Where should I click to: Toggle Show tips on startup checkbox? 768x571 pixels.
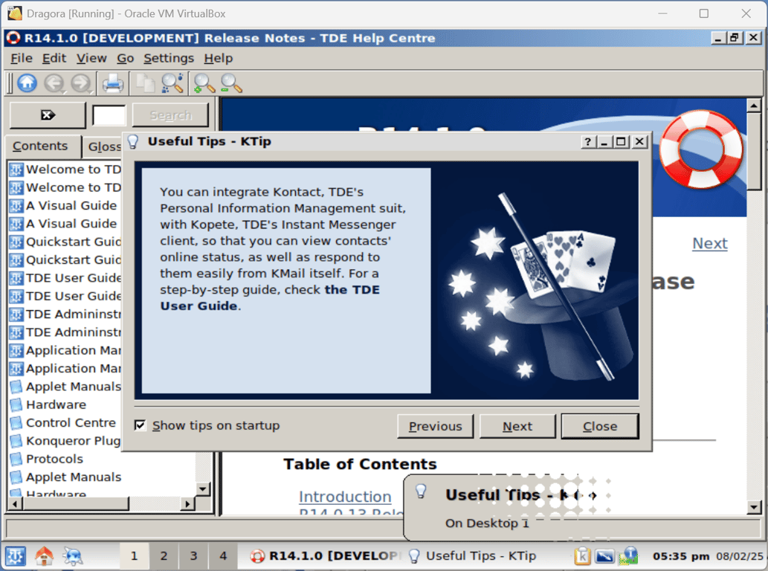pyautogui.click(x=140, y=425)
